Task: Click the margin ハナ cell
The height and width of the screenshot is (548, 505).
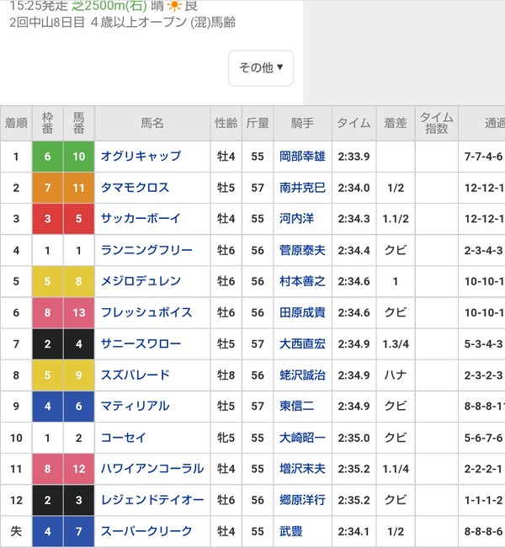Action: pyautogui.click(x=396, y=375)
